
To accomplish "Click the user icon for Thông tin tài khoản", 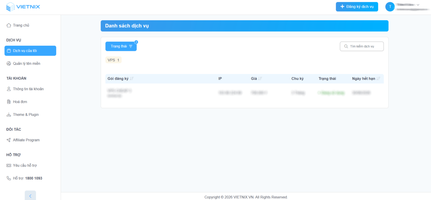I will [9, 89].
